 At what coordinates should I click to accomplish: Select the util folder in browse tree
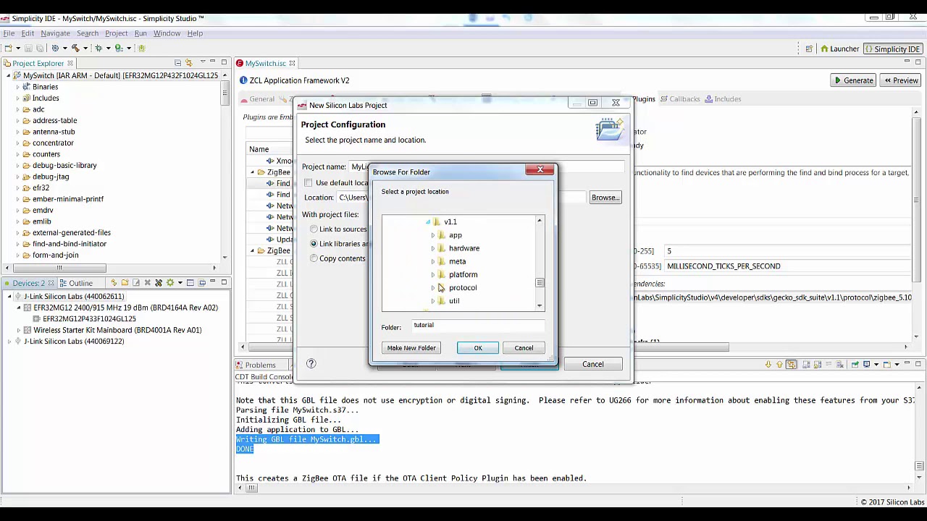pyautogui.click(x=454, y=301)
